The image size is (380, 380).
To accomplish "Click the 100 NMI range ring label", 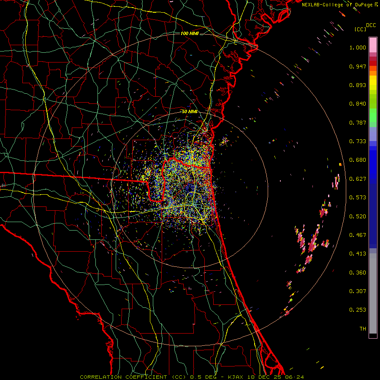I will (190, 33).
